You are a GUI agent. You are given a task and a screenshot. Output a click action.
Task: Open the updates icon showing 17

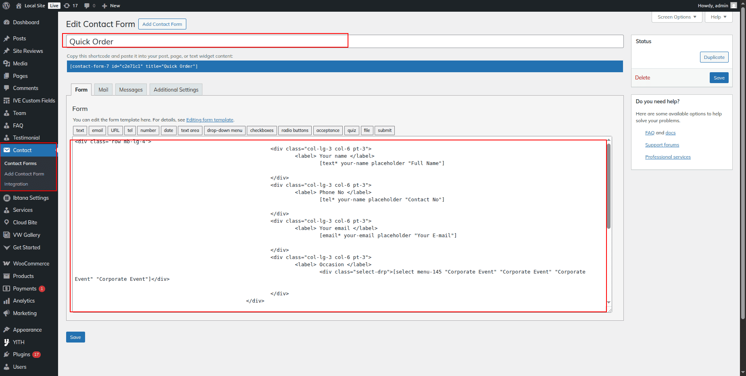[x=67, y=6]
